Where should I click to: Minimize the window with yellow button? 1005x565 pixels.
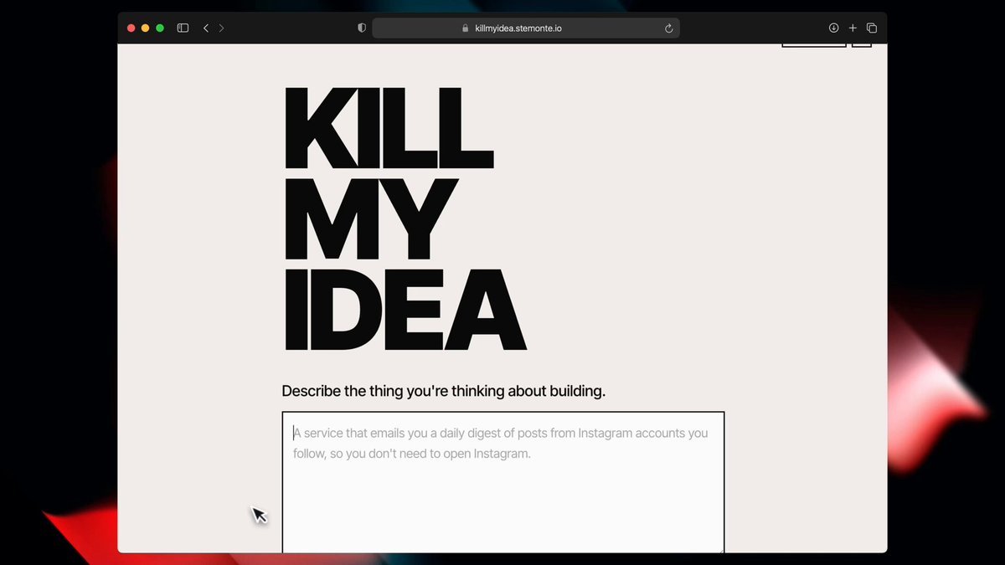(x=146, y=28)
